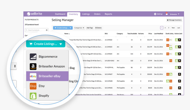Click Amazon active icon in row LK-LSG4-SASJ
This screenshot has width=190, height=110.
coord(180,61)
